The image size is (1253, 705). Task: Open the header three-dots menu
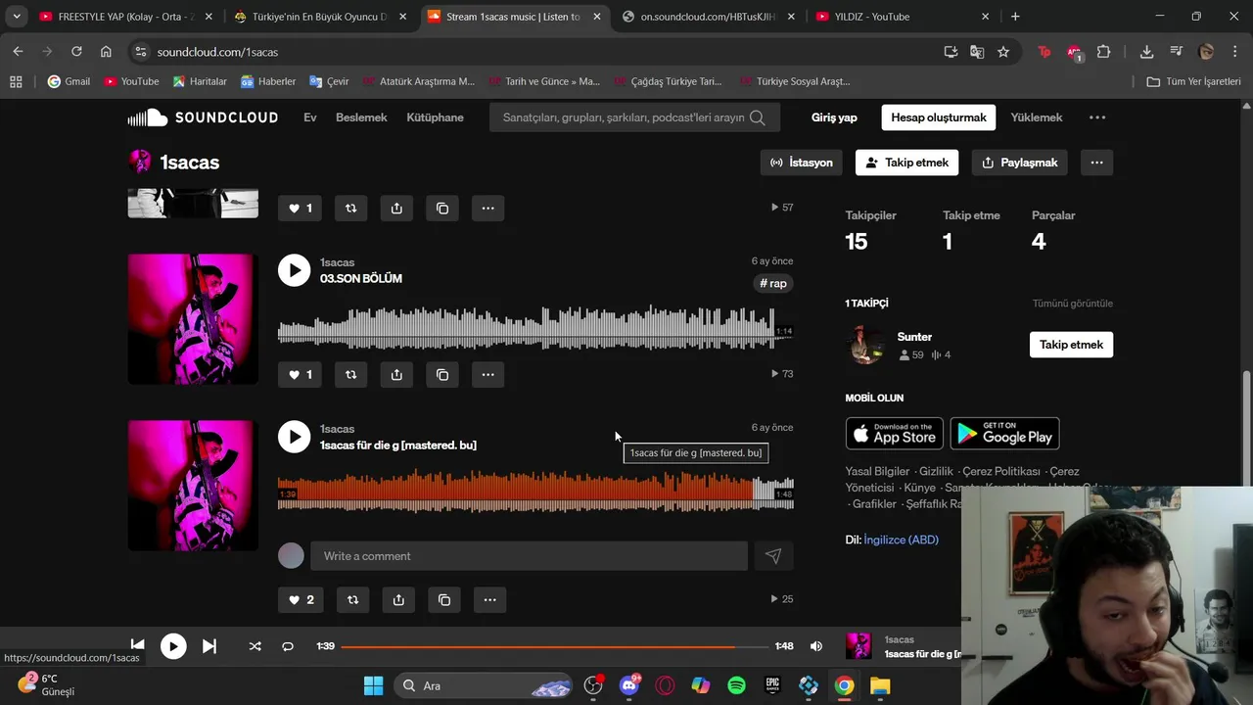point(1097,117)
